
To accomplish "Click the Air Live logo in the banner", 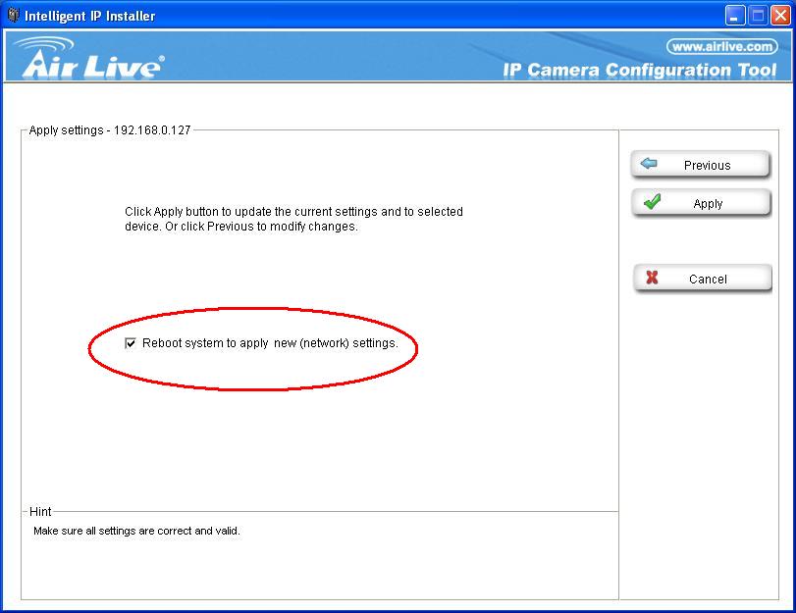I will click(x=91, y=61).
